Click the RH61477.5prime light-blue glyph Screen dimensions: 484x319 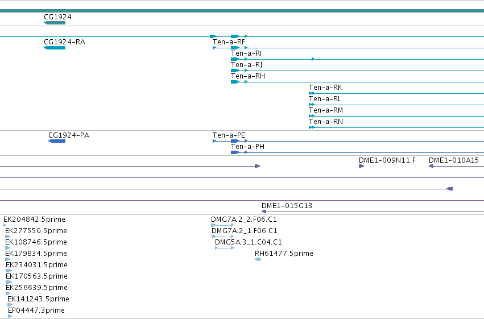point(258,259)
